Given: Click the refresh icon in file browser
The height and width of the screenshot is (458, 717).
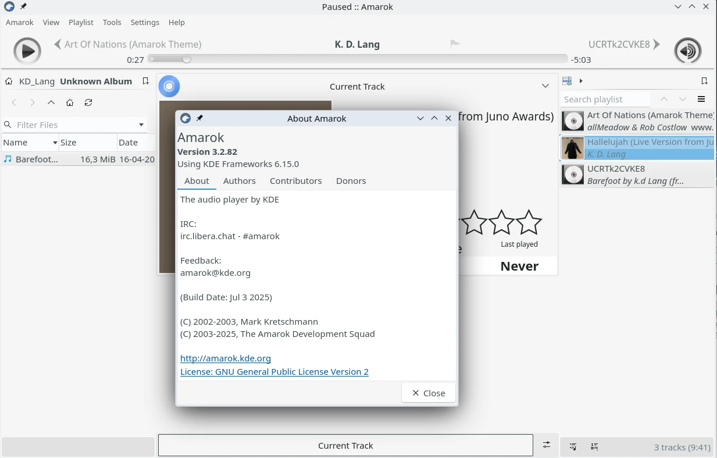Looking at the screenshot, I should [88, 102].
